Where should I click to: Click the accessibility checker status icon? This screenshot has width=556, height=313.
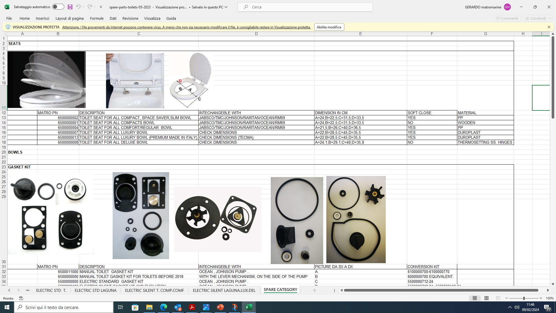21,298
